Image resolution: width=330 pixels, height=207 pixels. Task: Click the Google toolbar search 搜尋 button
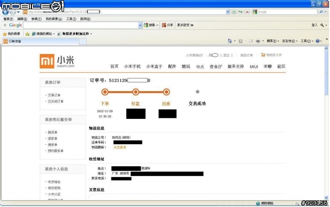(150, 25)
